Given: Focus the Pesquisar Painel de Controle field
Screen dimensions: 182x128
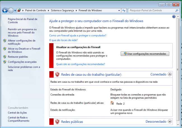Looking at the screenshot, I should click(154, 10).
